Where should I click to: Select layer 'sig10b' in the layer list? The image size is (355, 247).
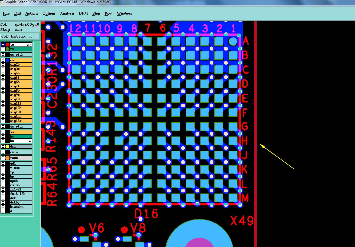(x=21, y=99)
